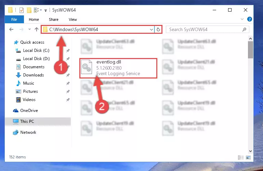Click the 152 items status text
Viewport: 263px width, 171px height.
(x=17, y=157)
